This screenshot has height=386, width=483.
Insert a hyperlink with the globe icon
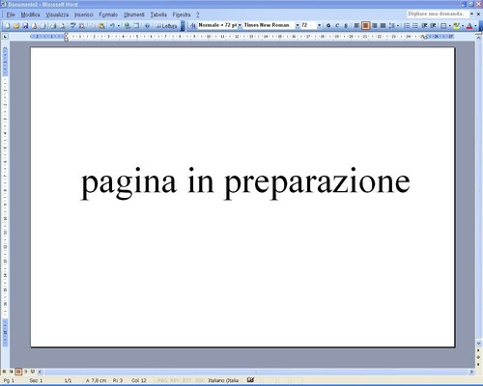click(x=128, y=26)
